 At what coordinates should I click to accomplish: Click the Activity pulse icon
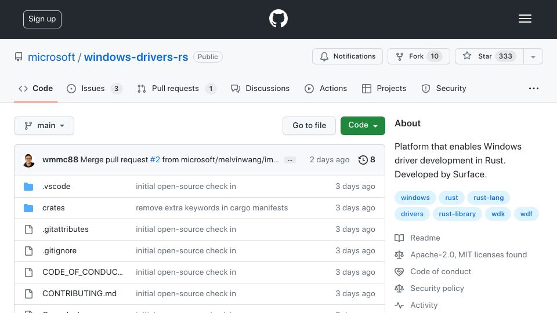point(399,305)
